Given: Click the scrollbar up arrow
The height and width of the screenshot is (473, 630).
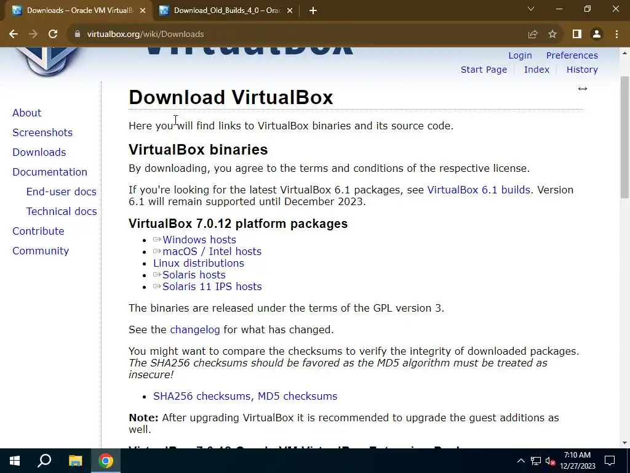Looking at the screenshot, I should coord(625,53).
